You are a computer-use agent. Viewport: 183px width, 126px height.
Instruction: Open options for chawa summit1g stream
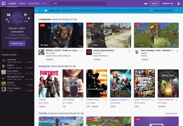(x=129, y=51)
